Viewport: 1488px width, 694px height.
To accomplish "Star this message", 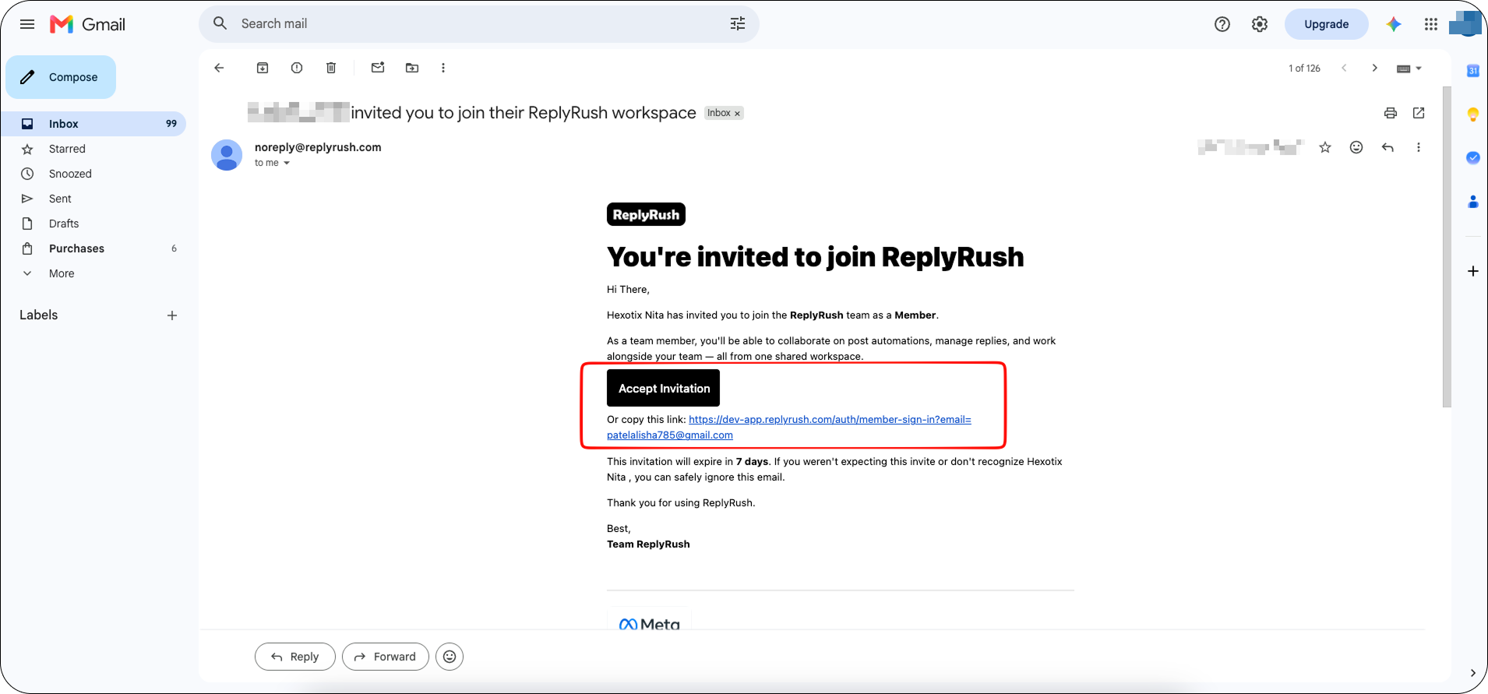I will tap(1325, 147).
